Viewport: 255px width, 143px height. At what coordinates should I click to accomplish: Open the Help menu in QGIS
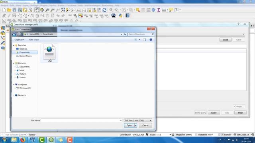click(x=117, y=6)
